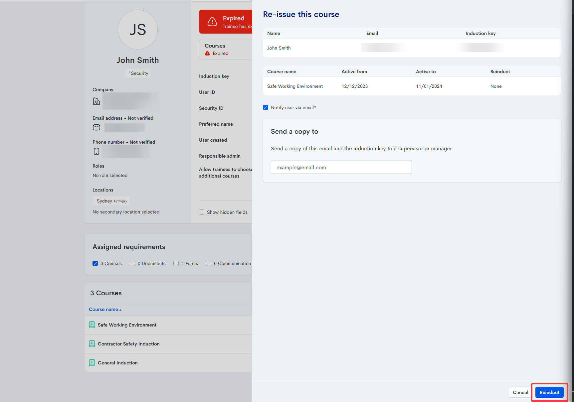Click the red Expired status icon under Courses

[x=207, y=53]
